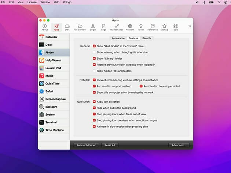This screenshot has height=173, width=231.
Task: Select the Tools toolbar icon
Action: (x=175, y=27)
